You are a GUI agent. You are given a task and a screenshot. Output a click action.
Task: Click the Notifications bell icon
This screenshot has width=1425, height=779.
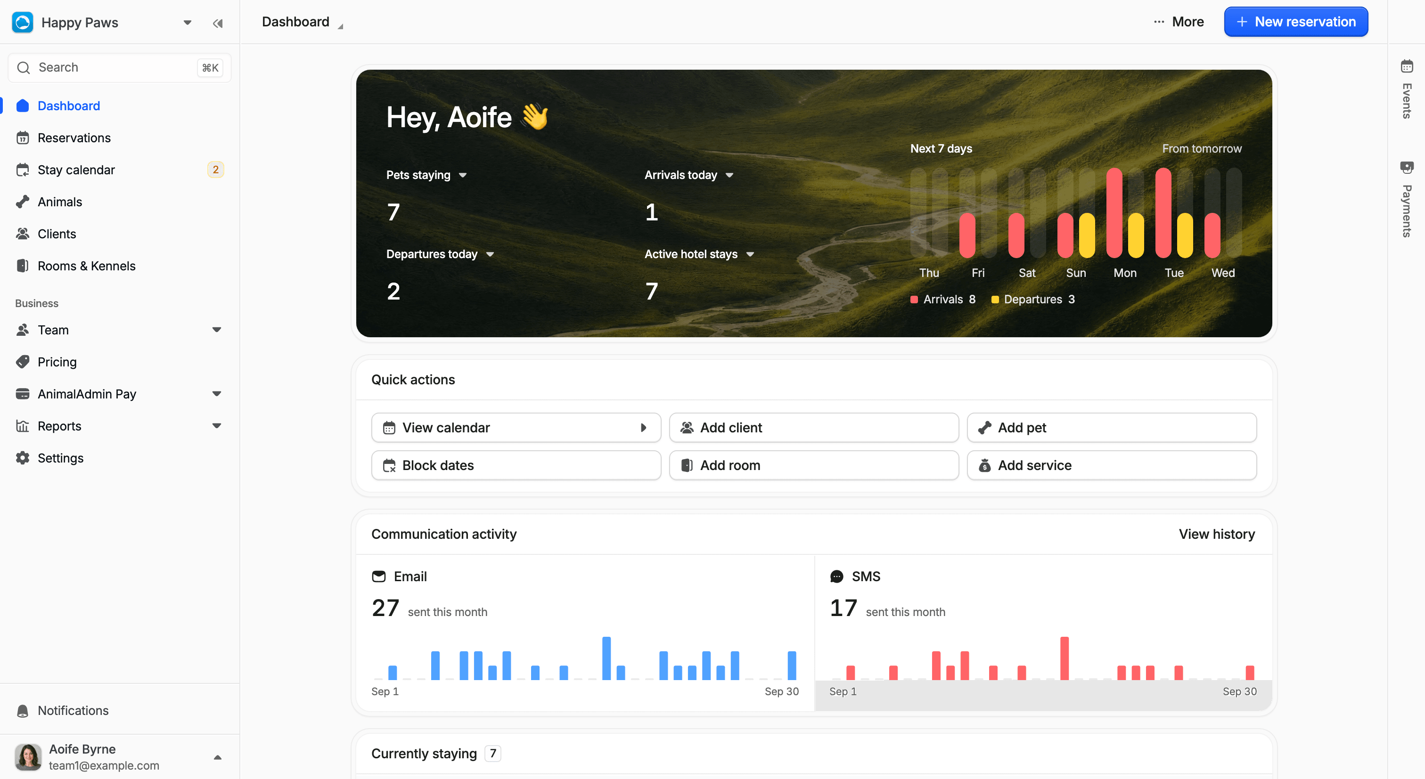[23, 710]
